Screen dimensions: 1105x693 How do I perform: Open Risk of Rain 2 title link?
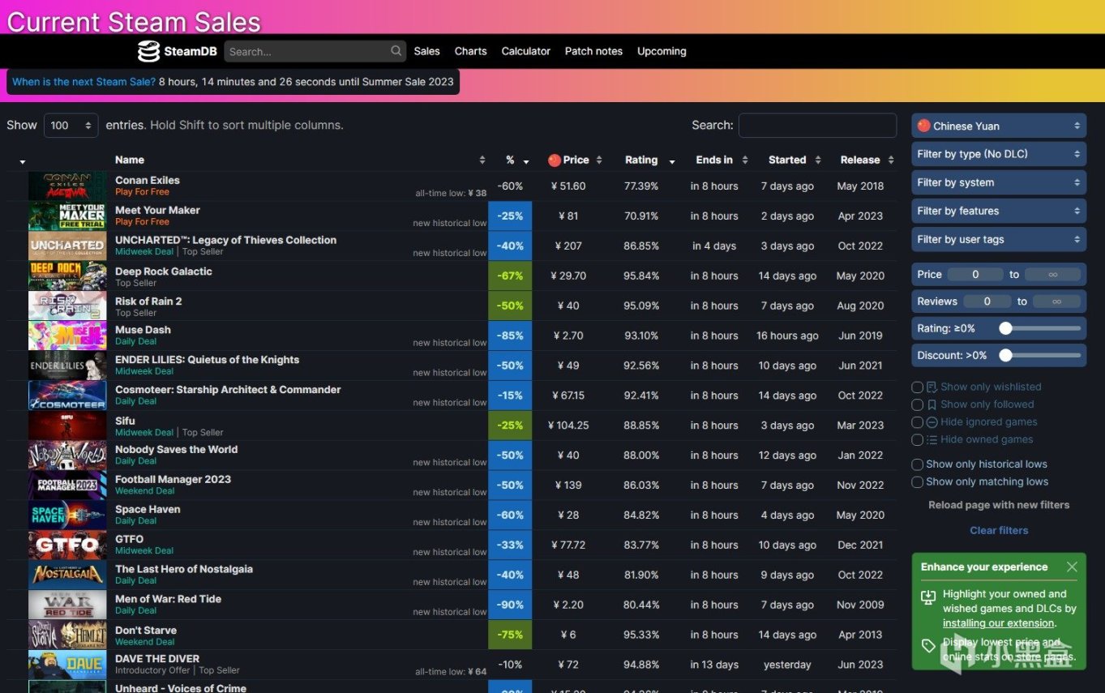point(148,302)
